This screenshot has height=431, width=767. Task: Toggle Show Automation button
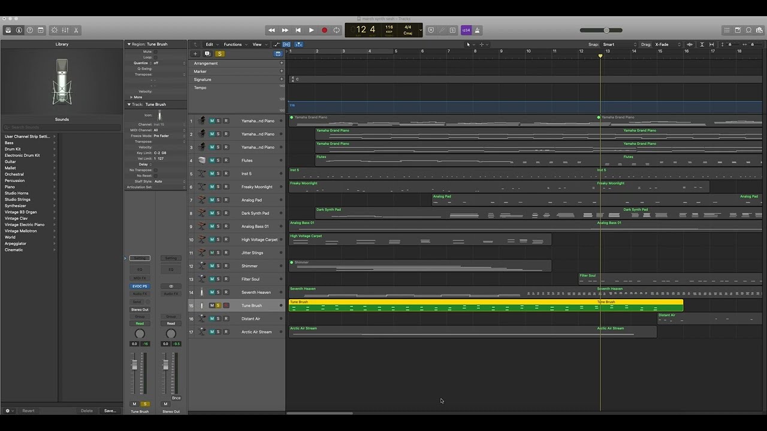276,44
